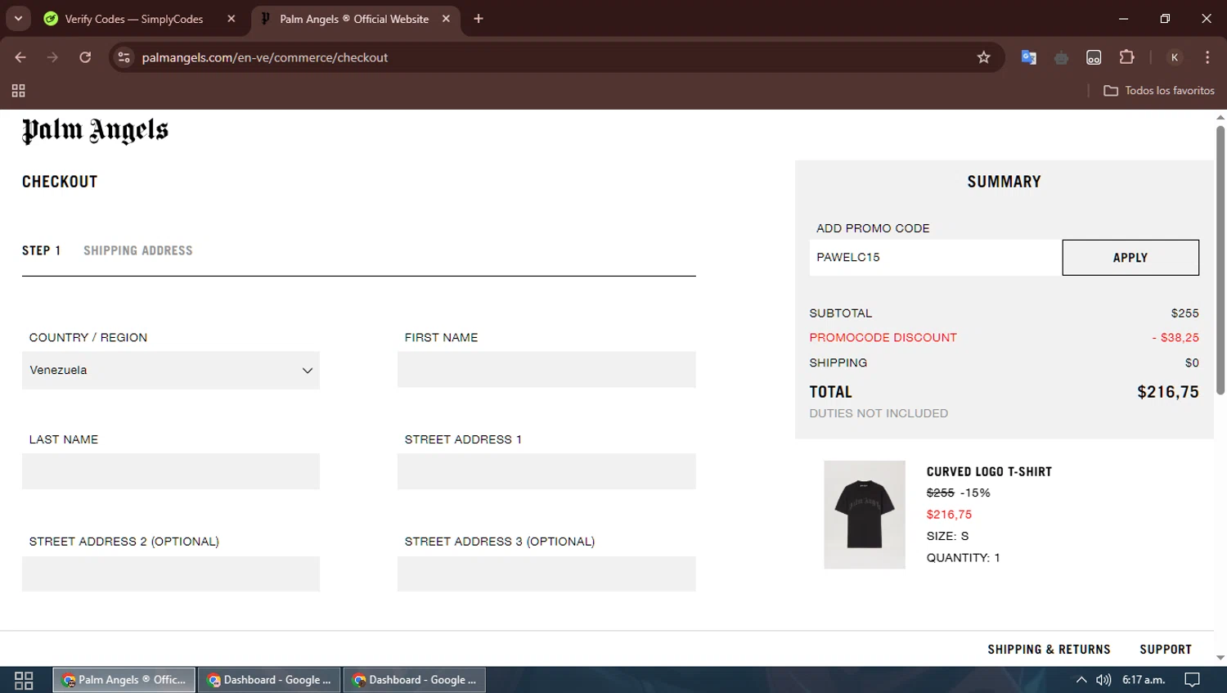Open the Curved Logo T-Shirt thumbnail
The height and width of the screenshot is (693, 1227).
(x=865, y=515)
